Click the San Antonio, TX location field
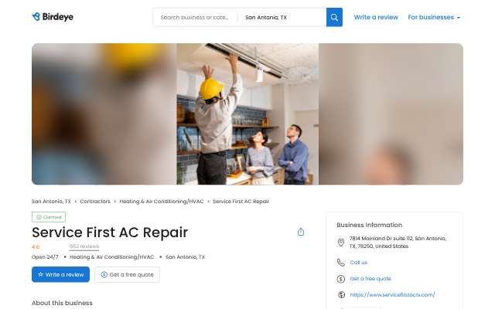 pos(282,17)
